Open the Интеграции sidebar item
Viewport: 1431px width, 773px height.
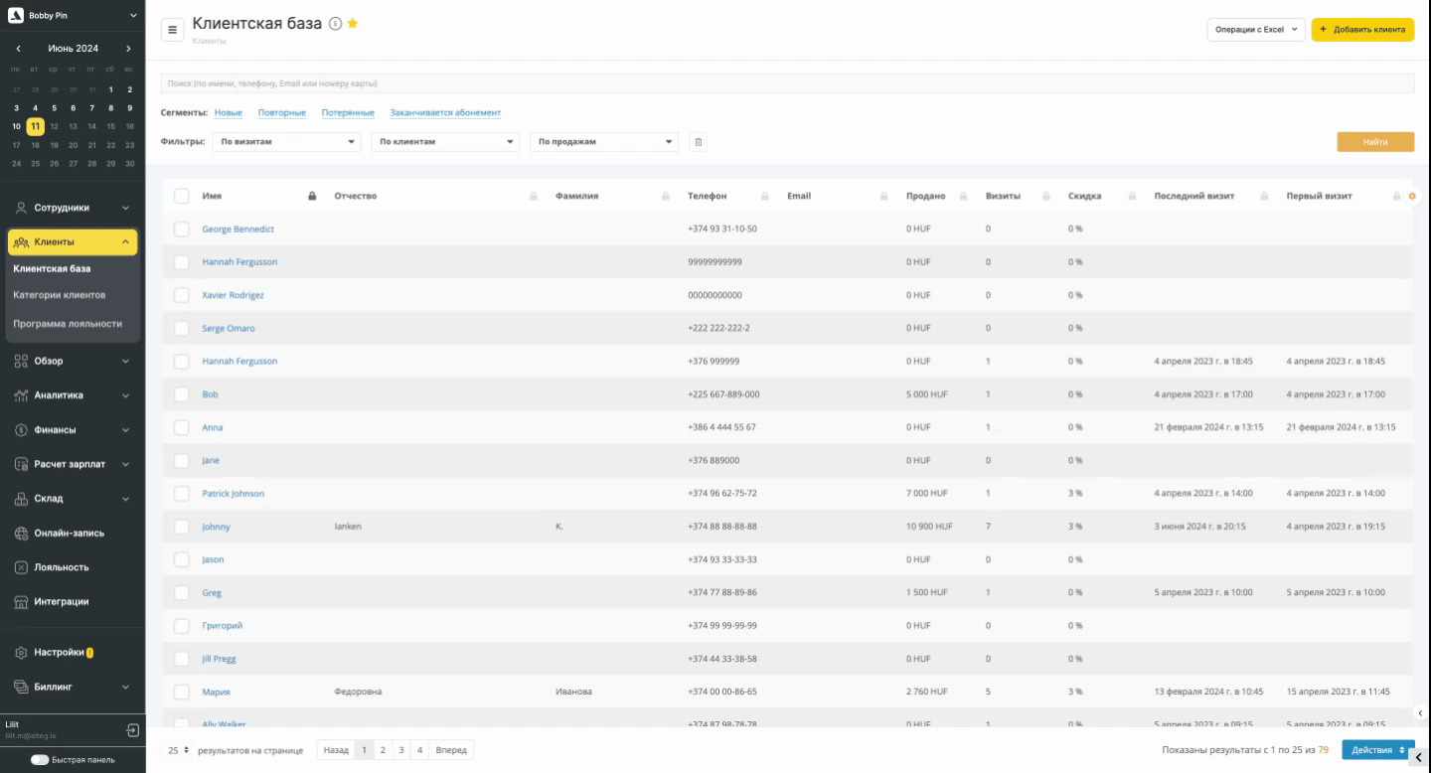[x=73, y=601]
